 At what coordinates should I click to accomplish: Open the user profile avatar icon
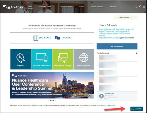point(144,7)
